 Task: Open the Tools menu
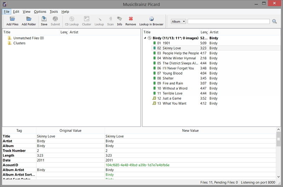[54, 12]
